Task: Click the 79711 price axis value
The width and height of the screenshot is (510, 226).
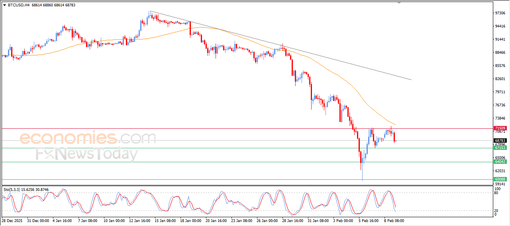Action: (x=500, y=92)
